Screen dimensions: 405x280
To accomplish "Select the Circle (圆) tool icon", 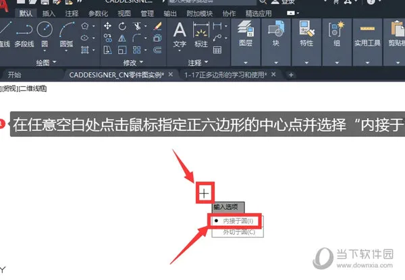I will (45, 29).
